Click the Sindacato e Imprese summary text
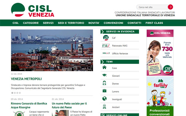 (48, 87)
